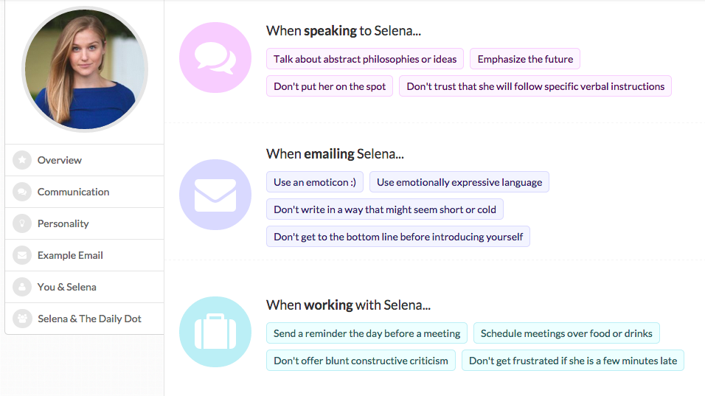Click the pink speech bubbles circle icon

(x=215, y=58)
